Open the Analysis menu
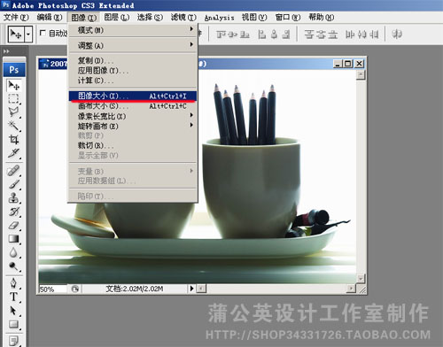This screenshot has height=347, width=443. tap(220, 18)
